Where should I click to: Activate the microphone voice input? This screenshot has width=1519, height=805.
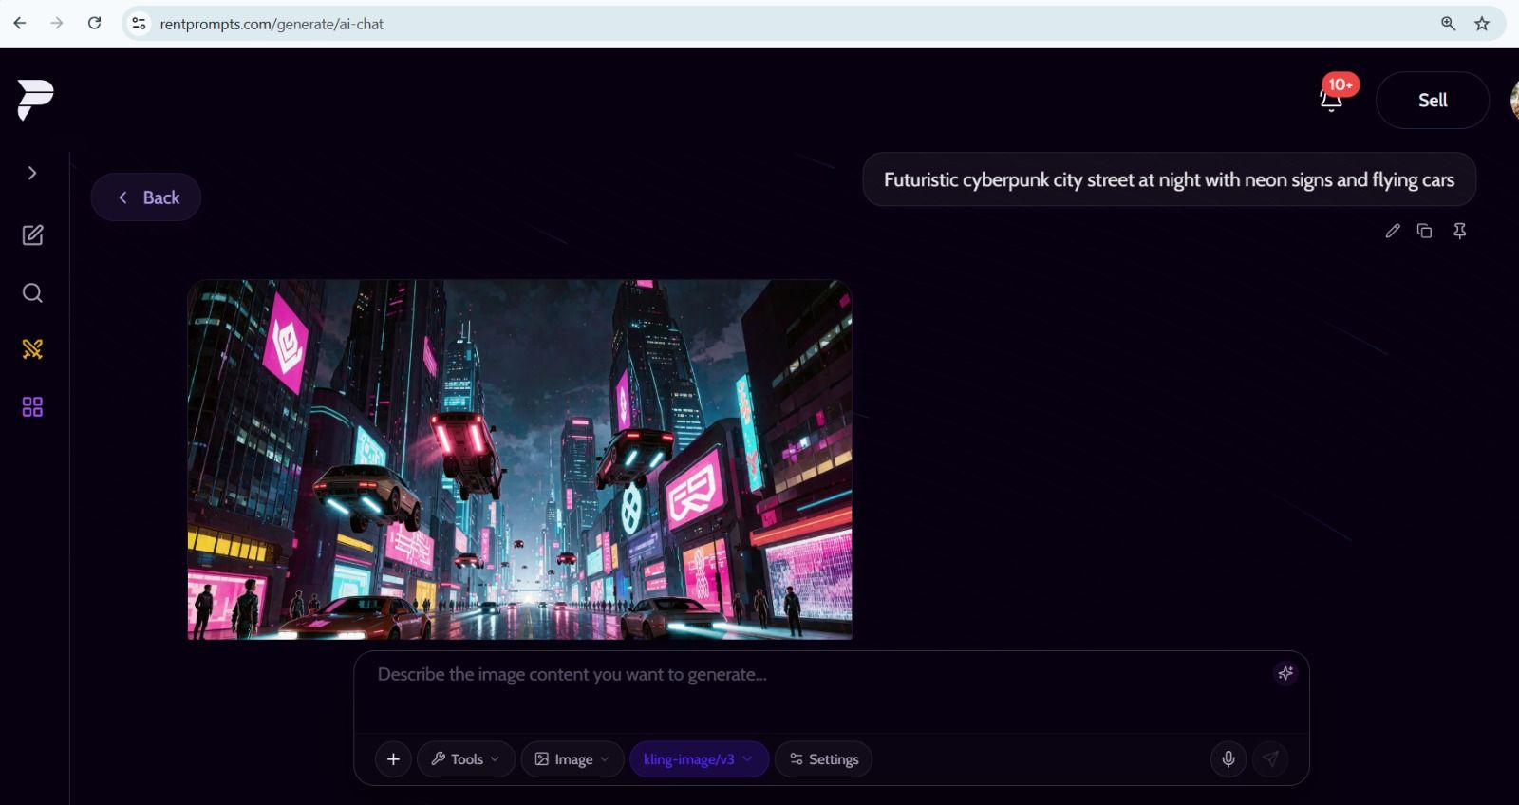[x=1228, y=758]
